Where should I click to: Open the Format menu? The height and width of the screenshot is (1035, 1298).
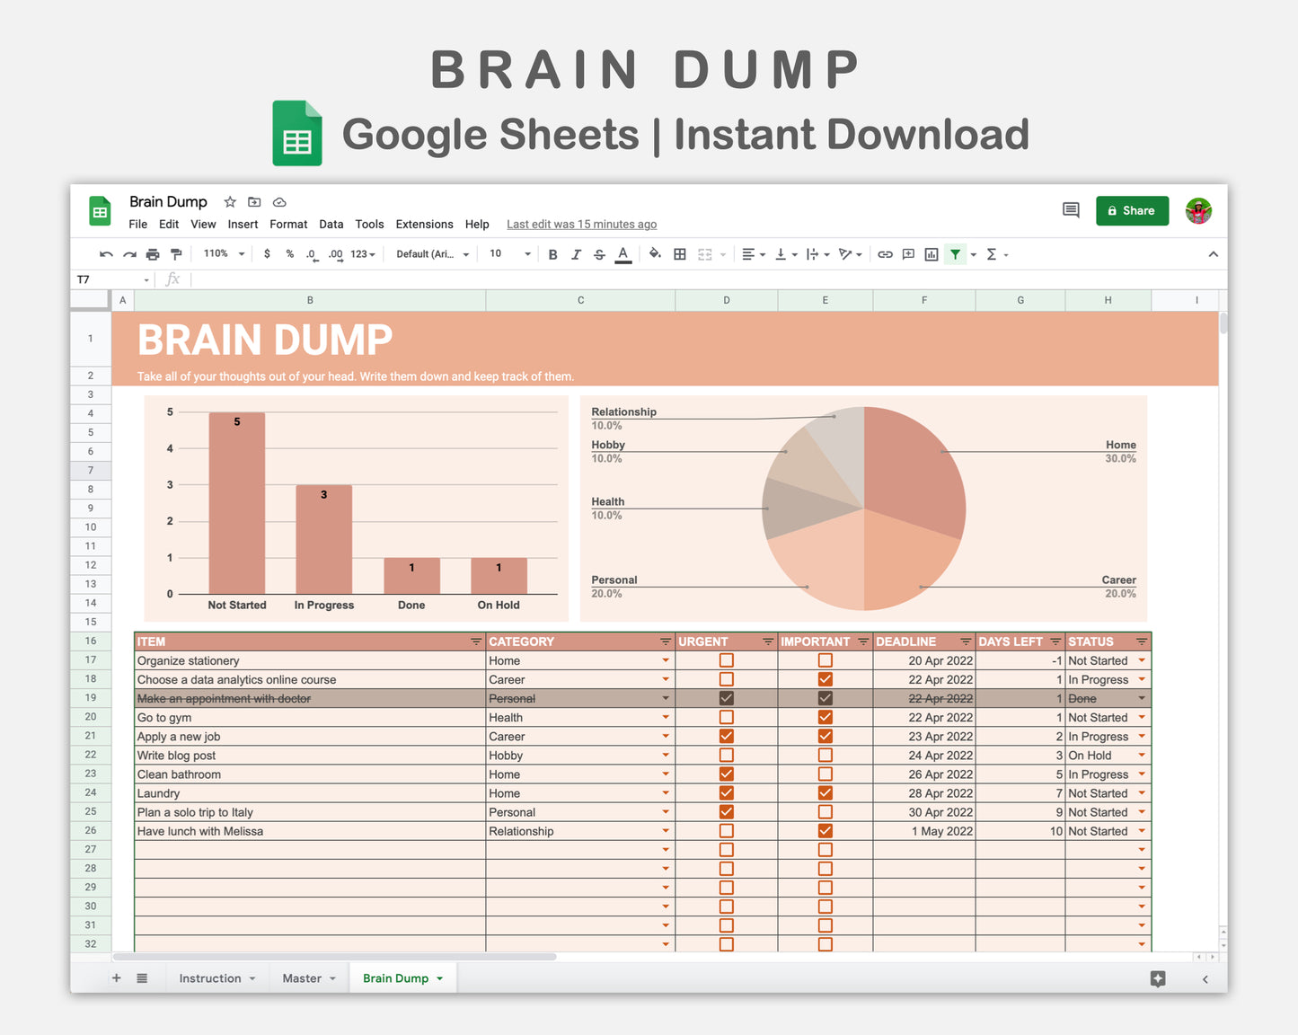pyautogui.click(x=288, y=224)
